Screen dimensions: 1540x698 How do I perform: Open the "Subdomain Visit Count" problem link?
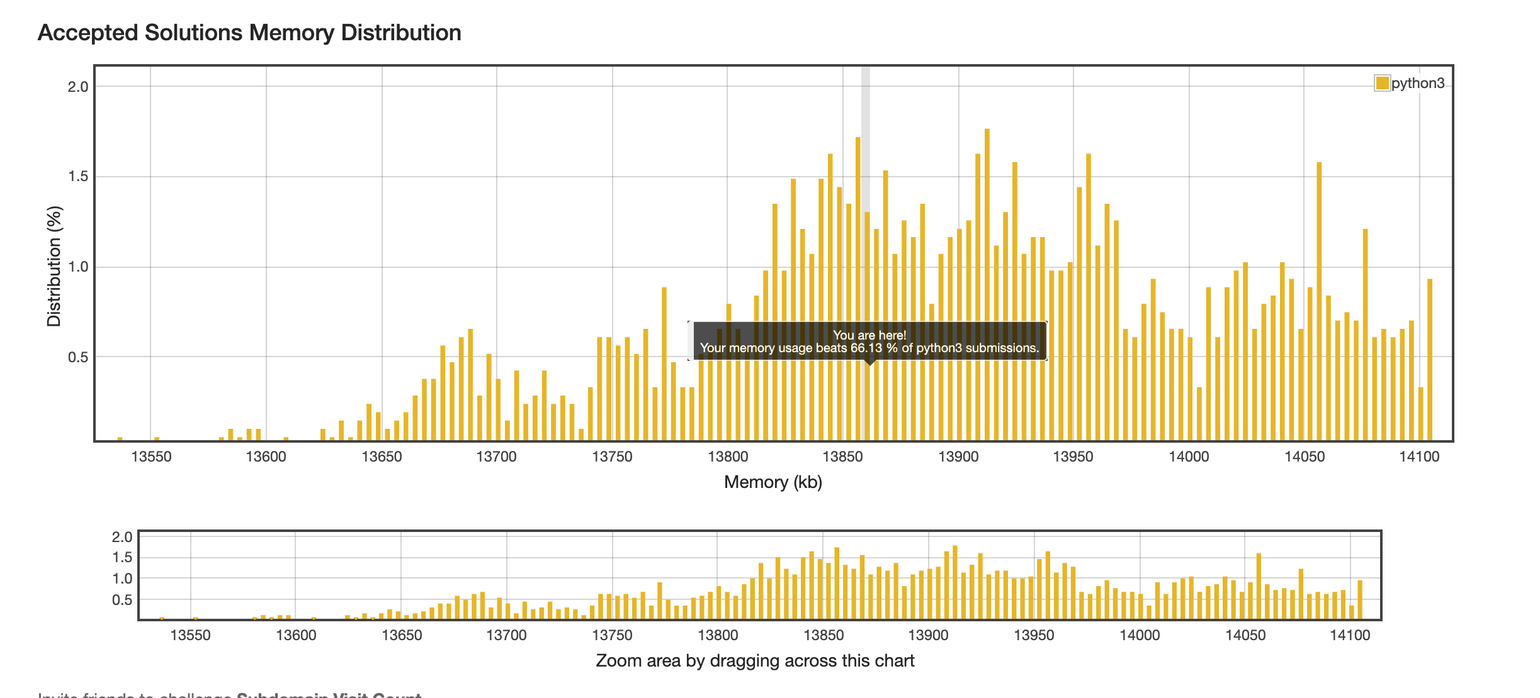click(329, 694)
